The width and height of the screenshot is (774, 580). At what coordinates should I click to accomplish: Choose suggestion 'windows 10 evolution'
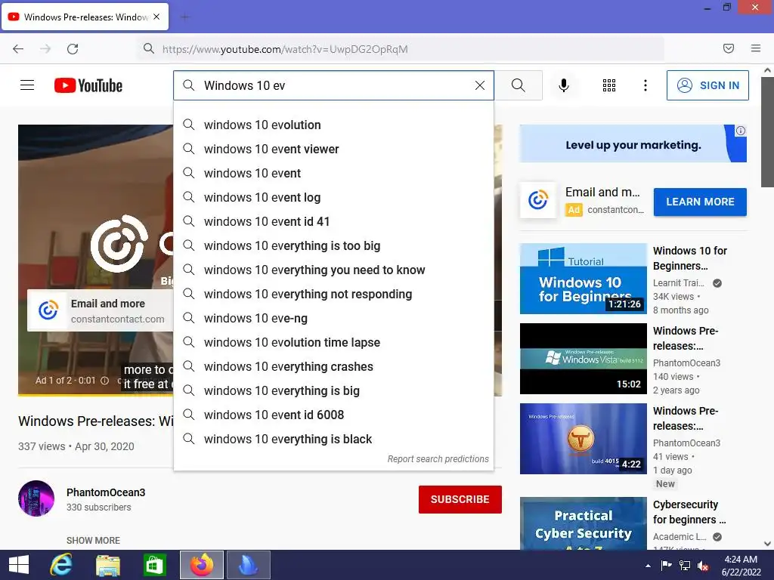coord(333,125)
